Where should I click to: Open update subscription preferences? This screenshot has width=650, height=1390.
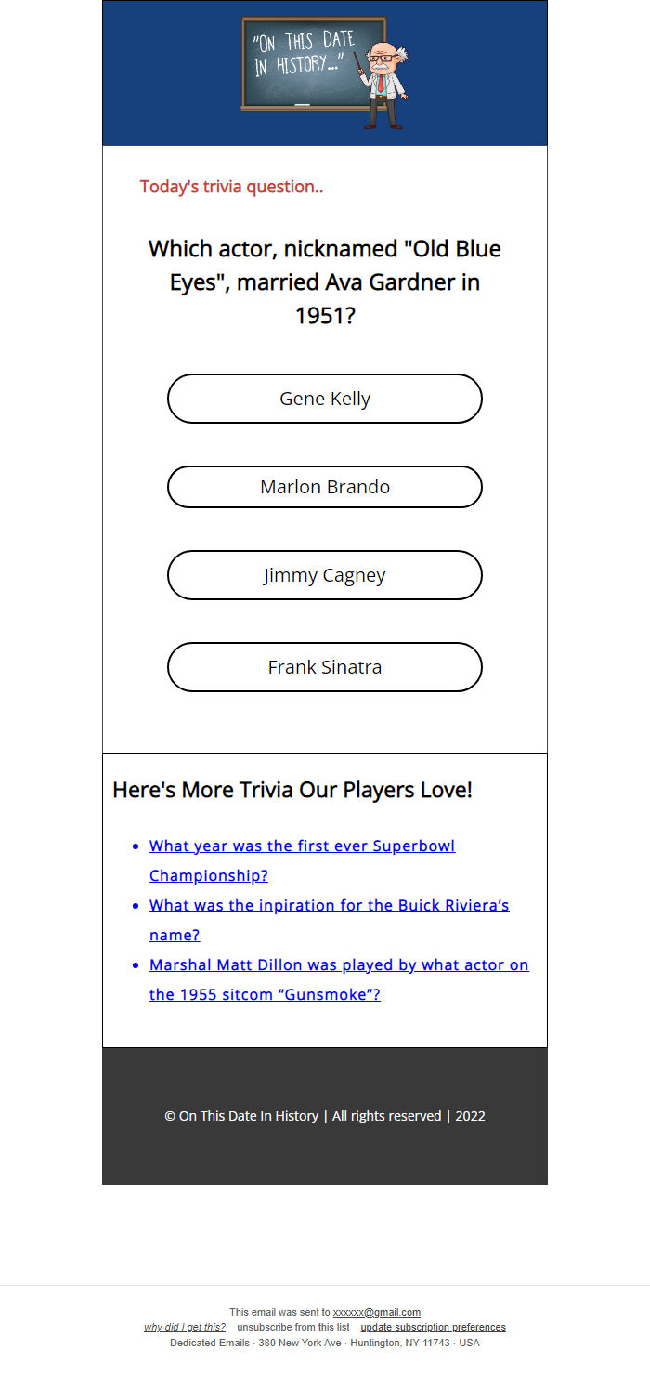433,1328
